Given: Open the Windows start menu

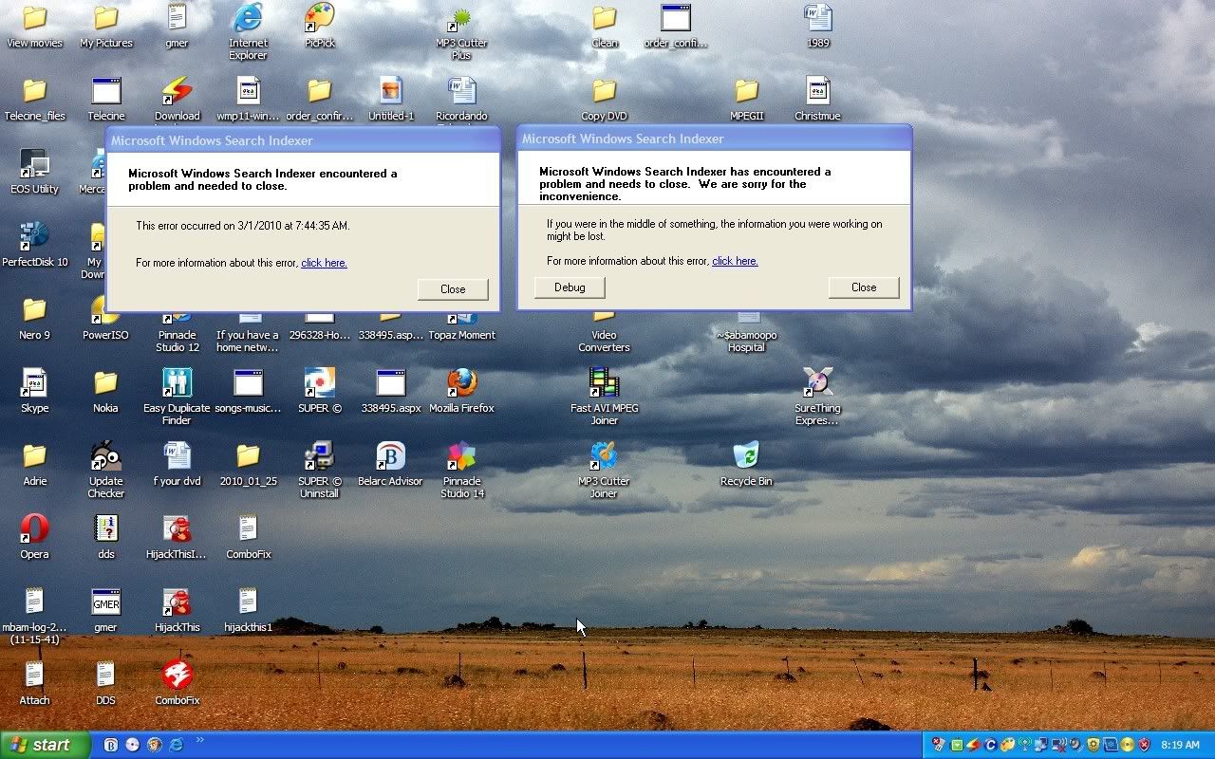Looking at the screenshot, I should click(x=46, y=745).
